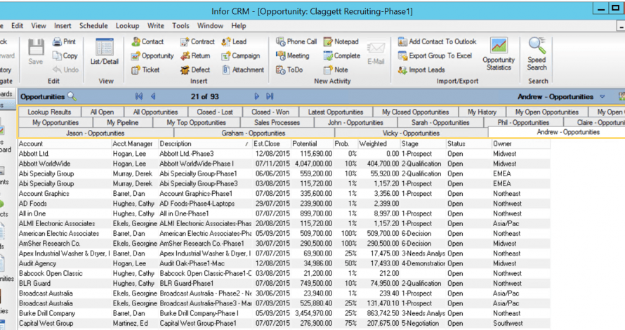Image resolution: width=625 pixels, height=330 pixels.
Task: Sort by the Potential column header
Action: point(312,143)
